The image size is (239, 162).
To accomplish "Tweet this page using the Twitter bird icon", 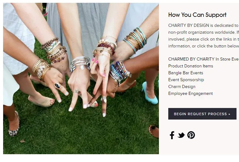I will point(181,135).
